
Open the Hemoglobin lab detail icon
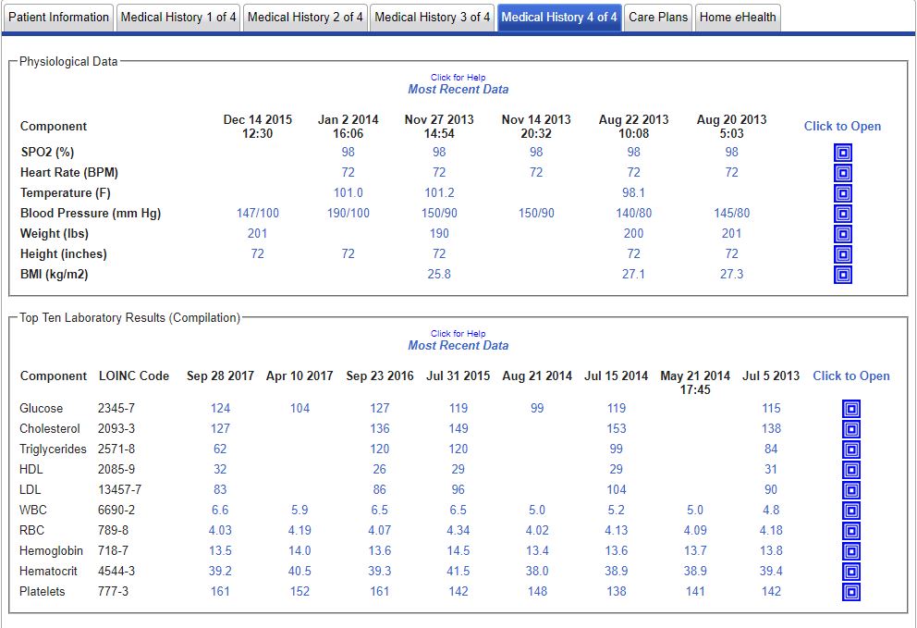[851, 551]
